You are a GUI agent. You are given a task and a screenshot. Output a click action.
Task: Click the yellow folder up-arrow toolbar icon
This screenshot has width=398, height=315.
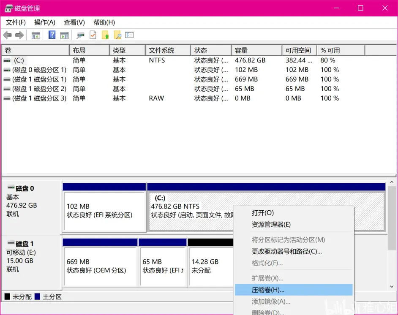pyautogui.click(x=105, y=35)
